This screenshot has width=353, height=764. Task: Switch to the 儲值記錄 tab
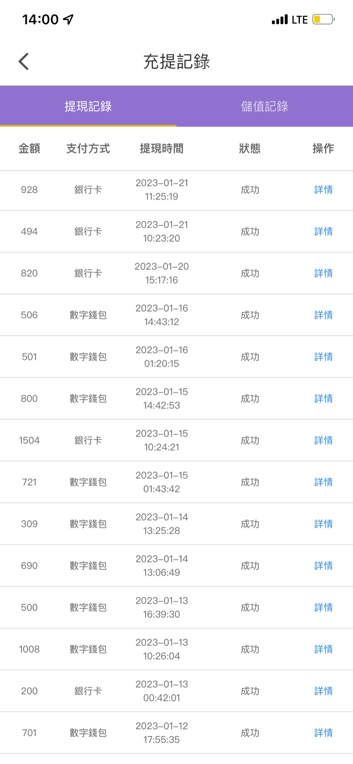coord(265,106)
